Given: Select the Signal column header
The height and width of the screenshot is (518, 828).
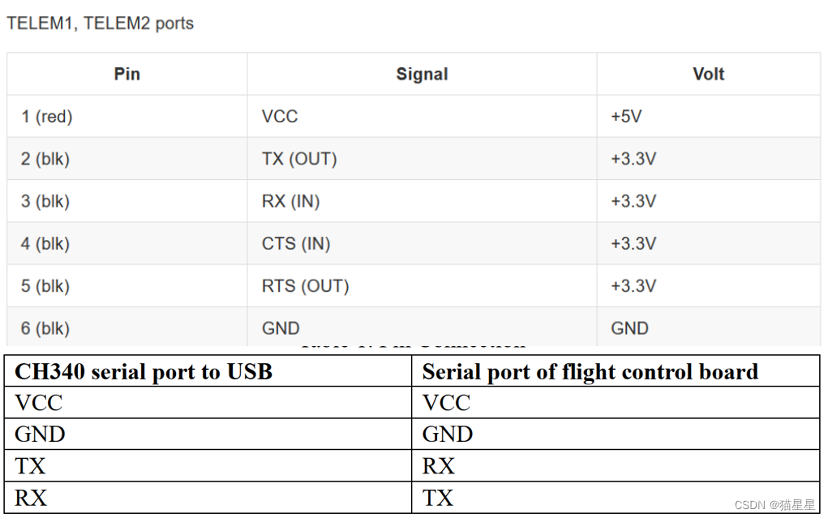Looking at the screenshot, I should (422, 75).
